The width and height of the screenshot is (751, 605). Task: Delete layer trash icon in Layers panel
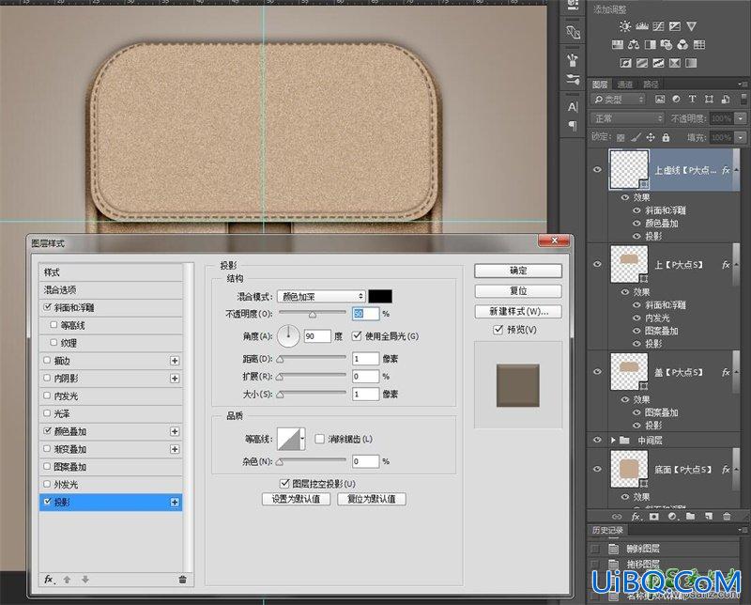[727, 517]
